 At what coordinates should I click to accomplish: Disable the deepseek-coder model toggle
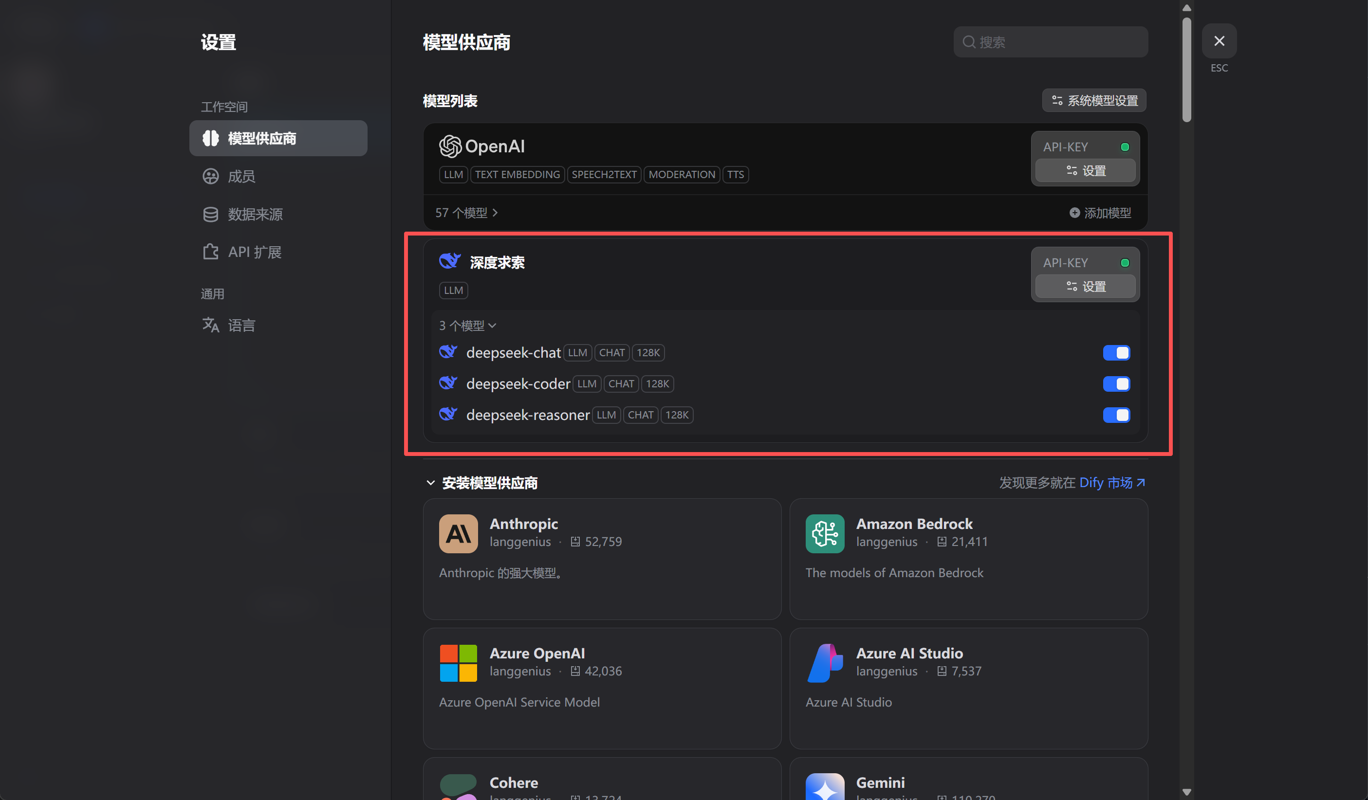(x=1116, y=384)
